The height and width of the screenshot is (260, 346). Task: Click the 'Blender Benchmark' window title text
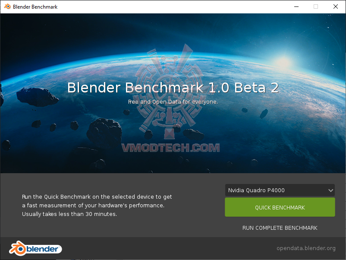point(35,7)
